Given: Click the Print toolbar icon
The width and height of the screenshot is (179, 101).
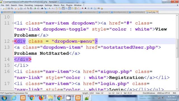Looking at the screenshot, I should 21,8.
